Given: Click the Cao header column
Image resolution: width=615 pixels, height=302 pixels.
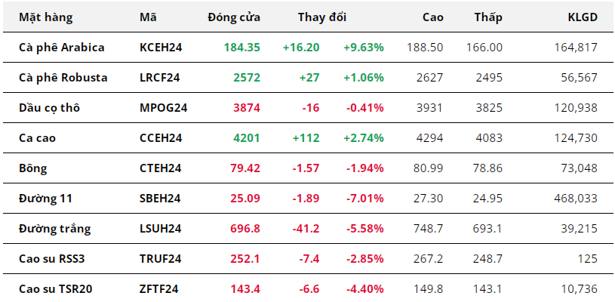Looking at the screenshot, I should coord(433,17).
